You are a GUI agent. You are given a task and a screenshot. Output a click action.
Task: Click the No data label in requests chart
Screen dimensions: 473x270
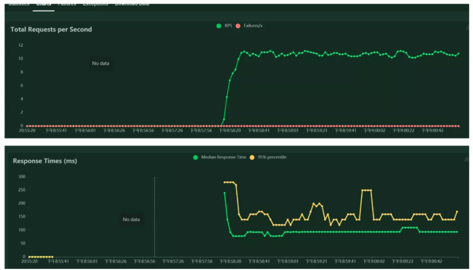[101, 63]
